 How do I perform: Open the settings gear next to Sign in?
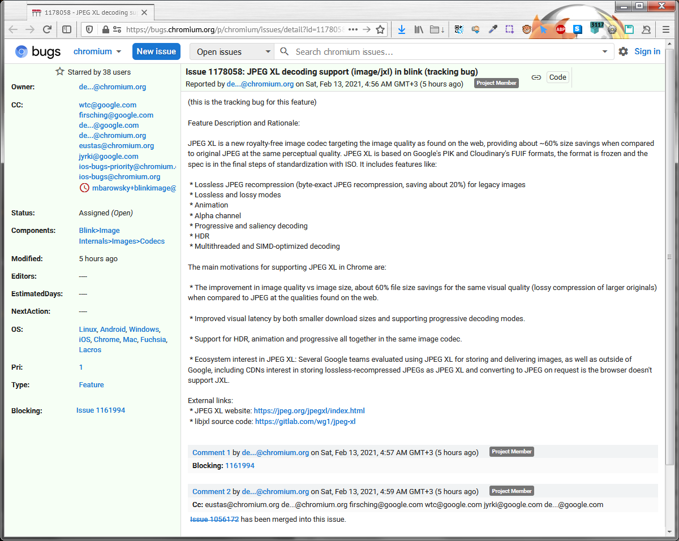pos(623,51)
